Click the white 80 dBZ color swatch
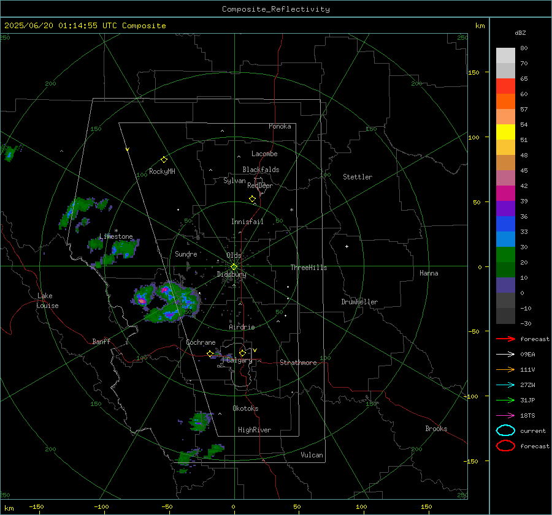This screenshot has height=515, width=552. (505, 56)
